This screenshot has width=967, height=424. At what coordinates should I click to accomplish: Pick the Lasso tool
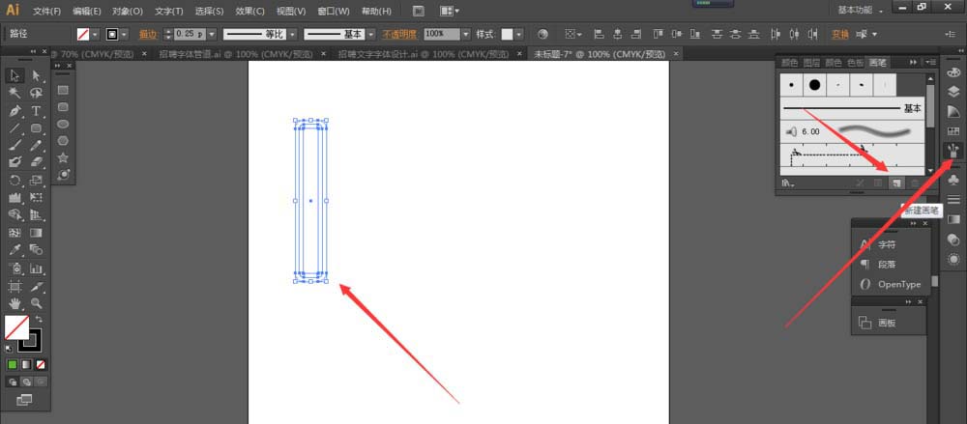(x=37, y=94)
